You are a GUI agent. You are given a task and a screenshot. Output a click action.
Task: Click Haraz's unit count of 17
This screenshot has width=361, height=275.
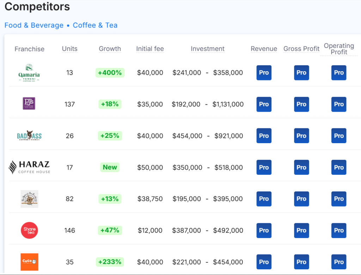tap(70, 167)
